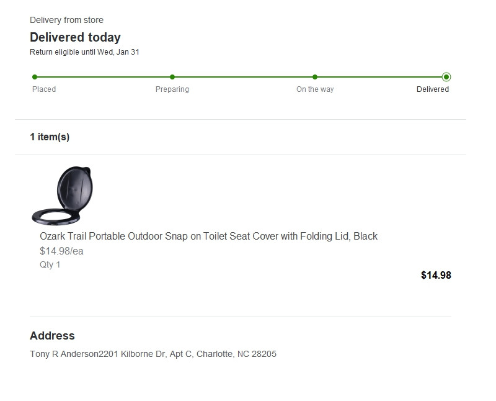Click the Placed step dot

(35, 77)
